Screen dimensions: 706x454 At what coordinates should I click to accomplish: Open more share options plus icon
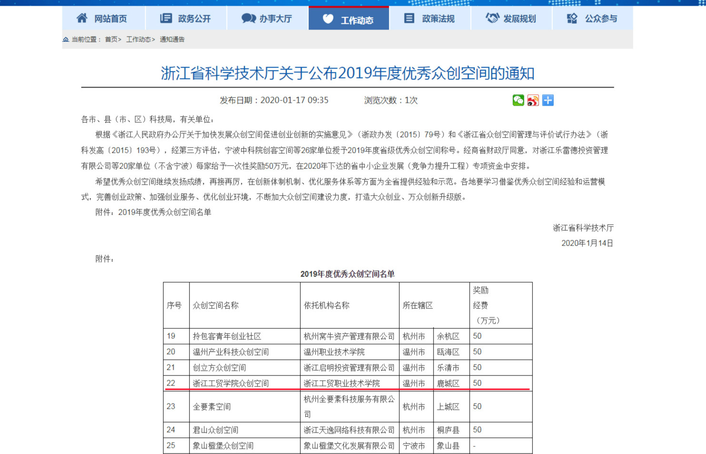pyautogui.click(x=548, y=100)
